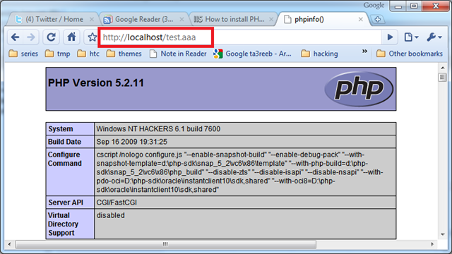Click the vertical scrollbar thumb
This screenshot has height=254, width=452.
click(443, 77)
